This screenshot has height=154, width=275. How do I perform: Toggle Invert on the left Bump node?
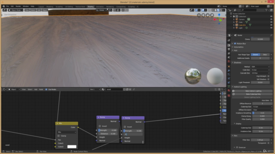100,126
